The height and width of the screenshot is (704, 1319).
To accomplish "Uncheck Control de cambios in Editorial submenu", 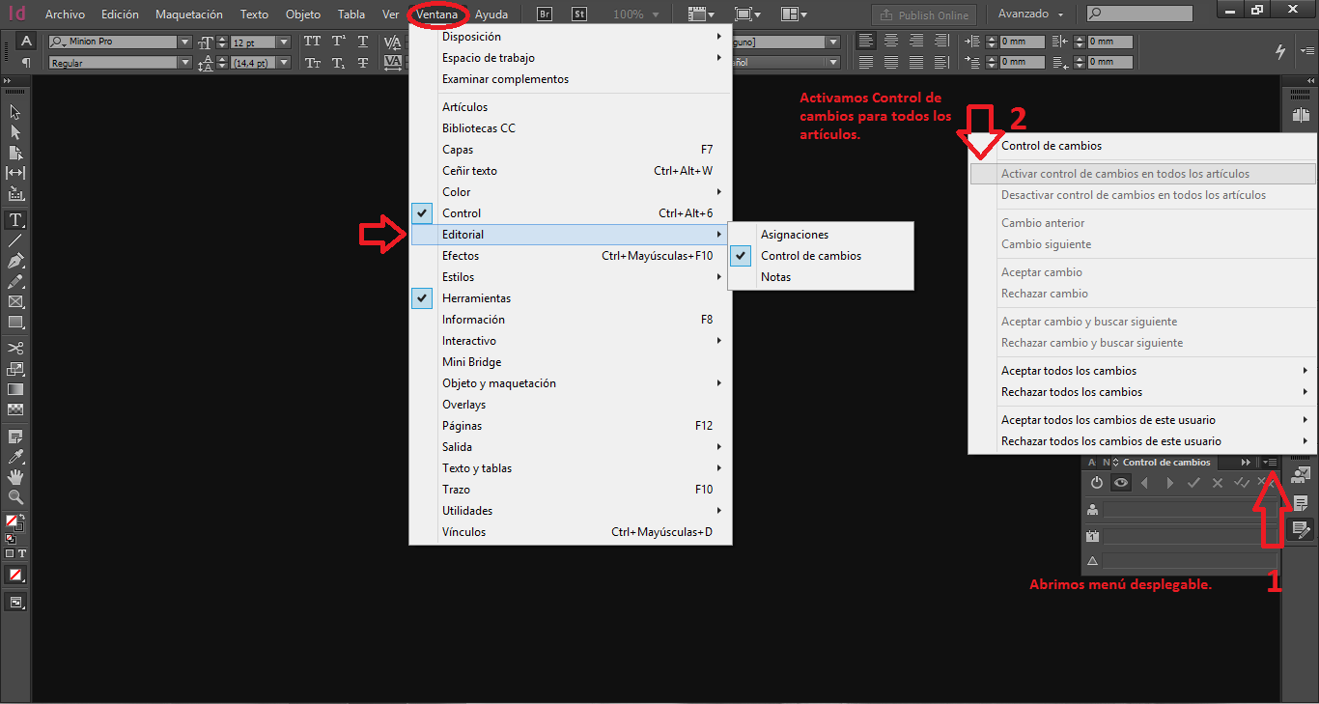I will (810, 256).
